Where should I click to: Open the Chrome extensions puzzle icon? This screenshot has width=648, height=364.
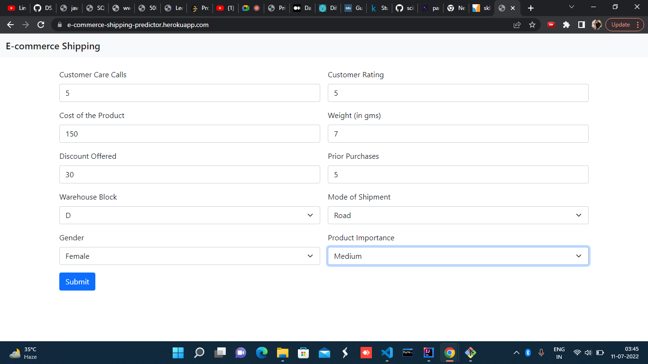pyautogui.click(x=566, y=25)
